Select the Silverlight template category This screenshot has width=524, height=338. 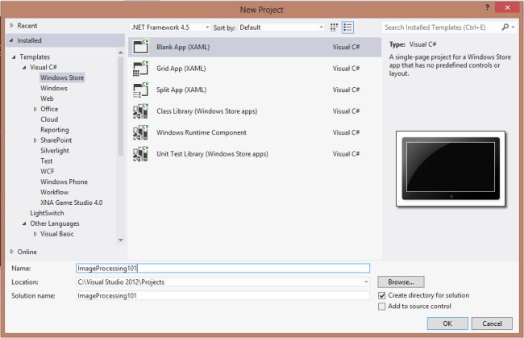[55, 150]
